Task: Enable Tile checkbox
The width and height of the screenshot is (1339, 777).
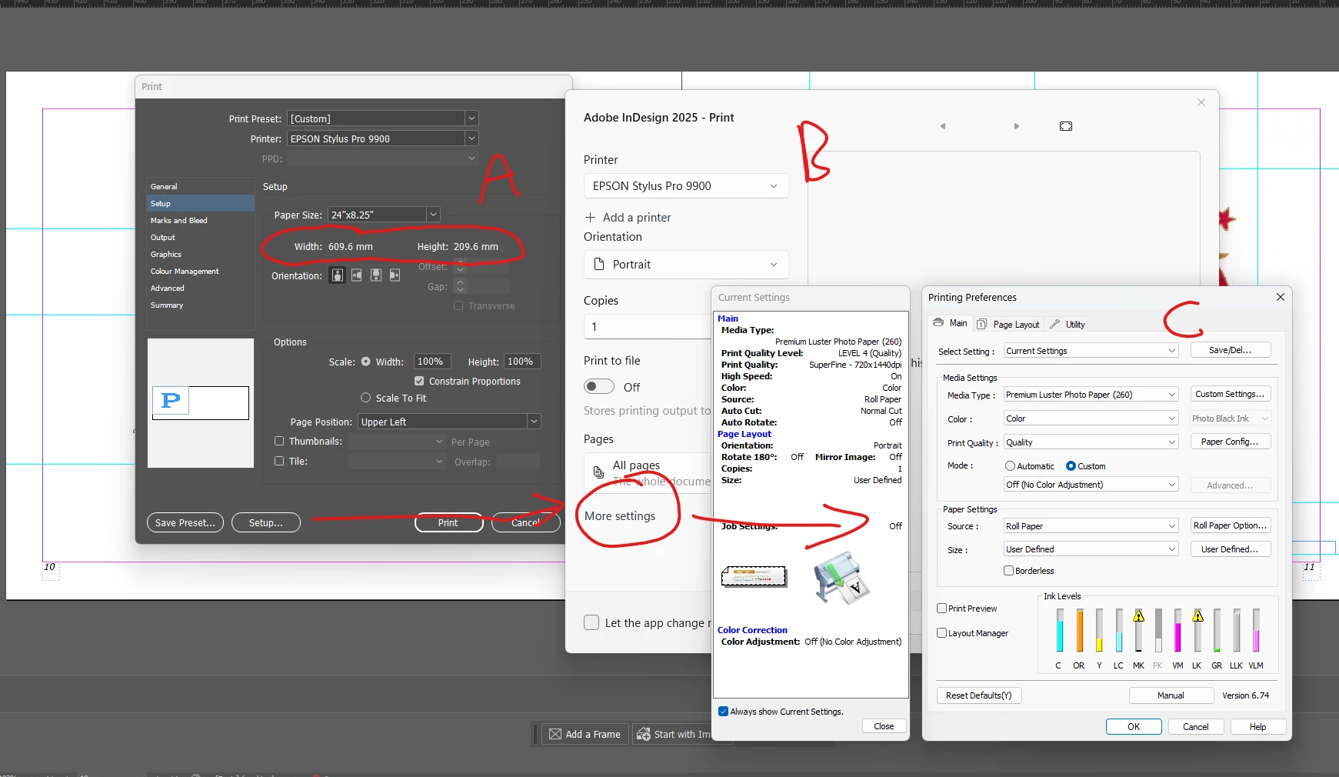Action: click(279, 461)
